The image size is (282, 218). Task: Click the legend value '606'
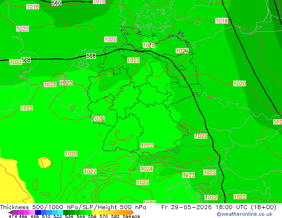pyautogui.click(x=136, y=216)
